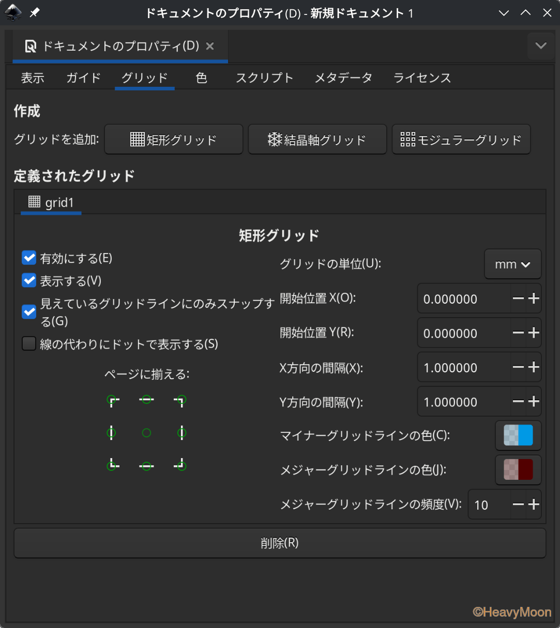Enable 線の代わりにドットで表示する checkbox

[29, 343]
